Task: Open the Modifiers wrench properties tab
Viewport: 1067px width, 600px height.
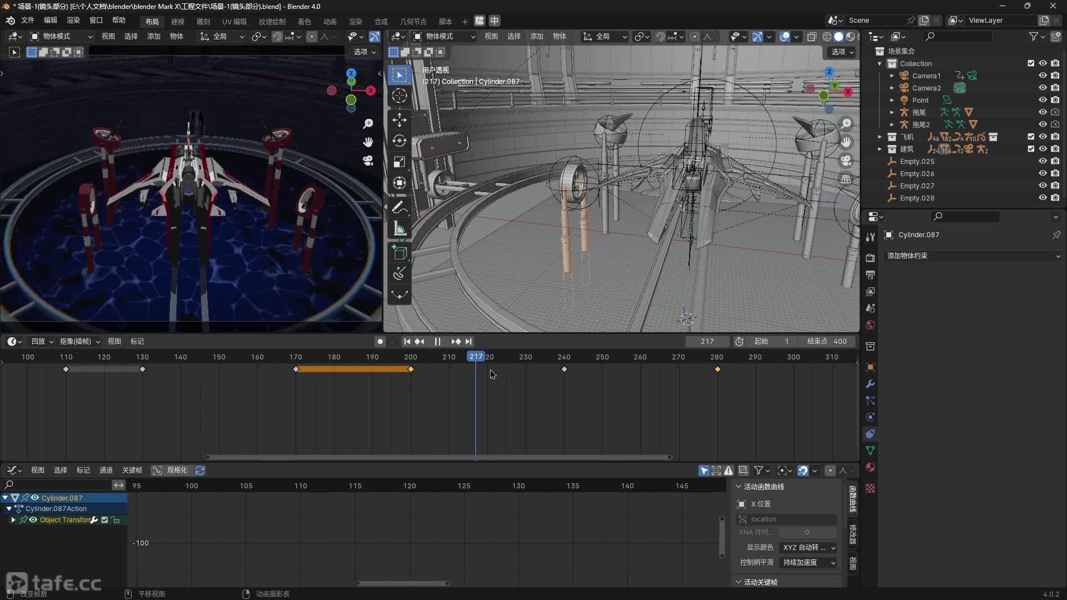Action: [x=870, y=384]
